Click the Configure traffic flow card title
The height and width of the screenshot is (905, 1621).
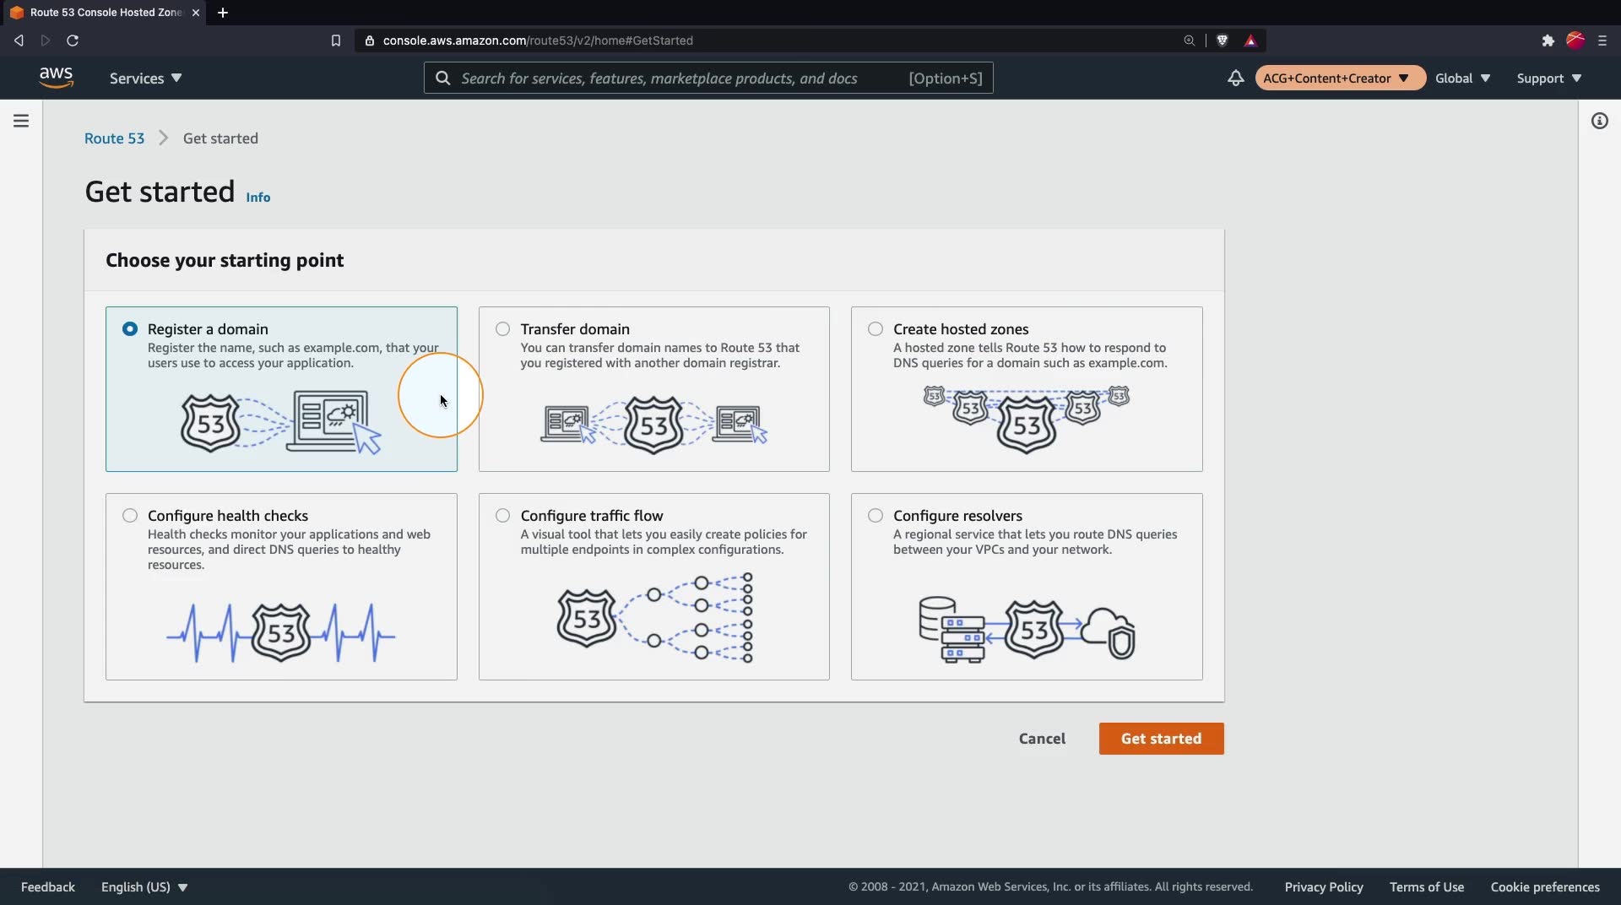[592, 516]
